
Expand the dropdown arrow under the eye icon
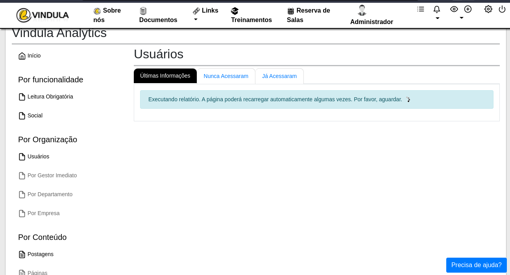[462, 18]
